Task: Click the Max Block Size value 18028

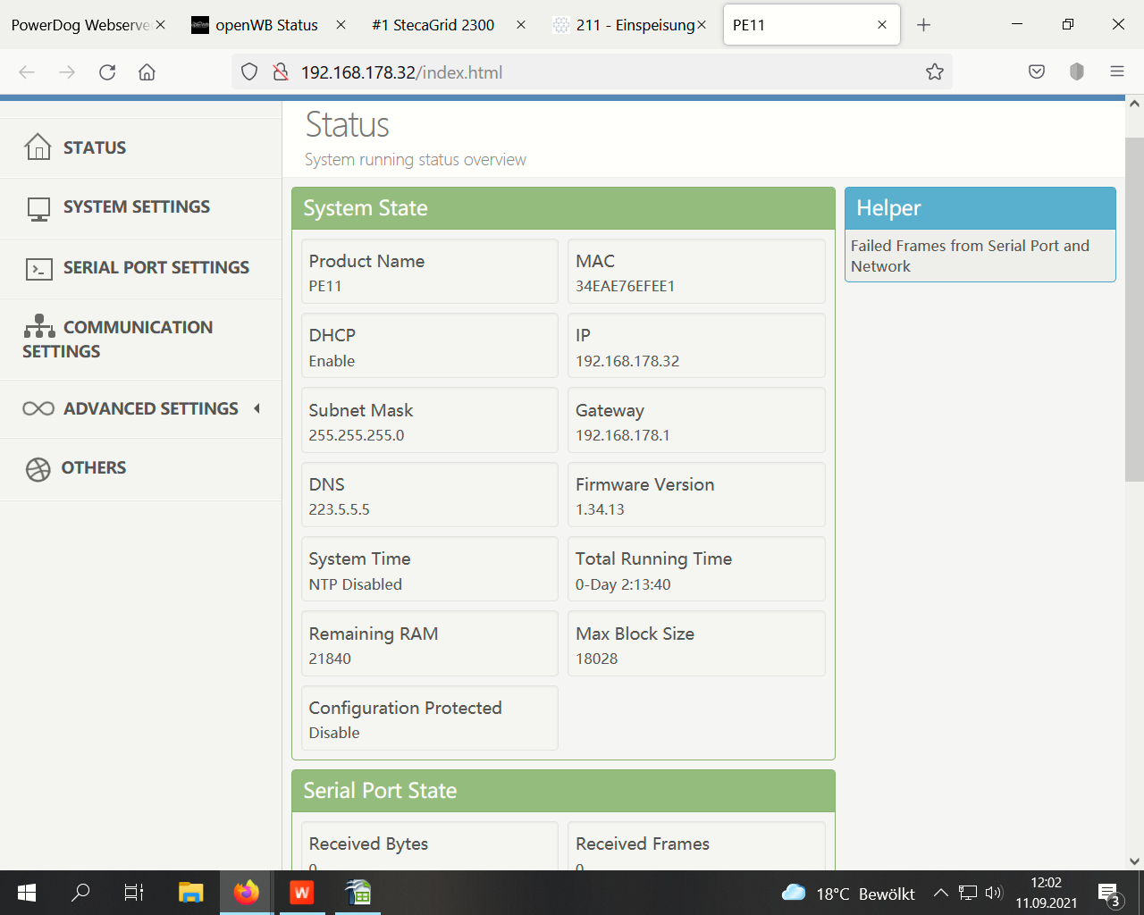Action: pyautogui.click(x=596, y=659)
